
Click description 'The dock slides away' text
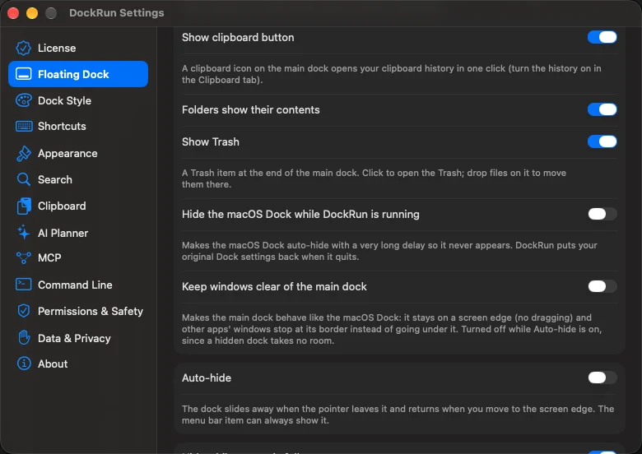(398, 415)
